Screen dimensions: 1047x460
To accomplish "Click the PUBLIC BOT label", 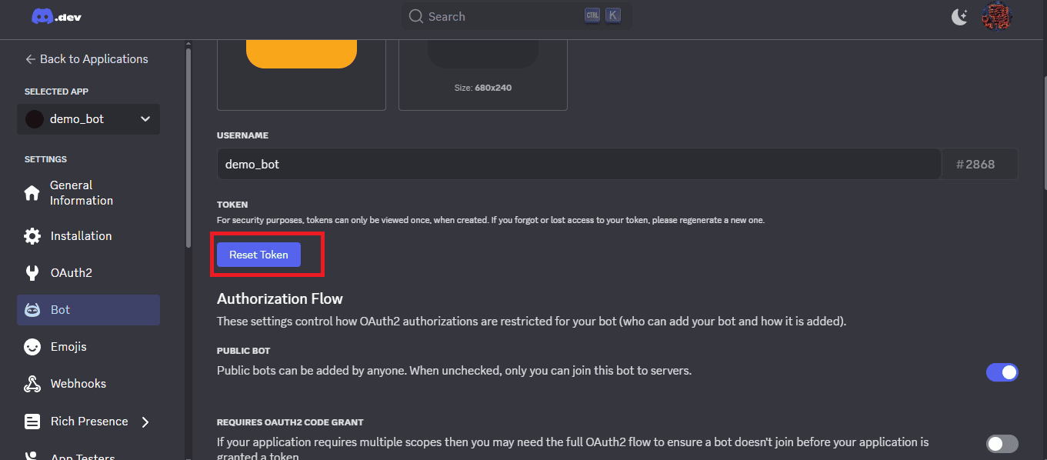I will tap(244, 351).
